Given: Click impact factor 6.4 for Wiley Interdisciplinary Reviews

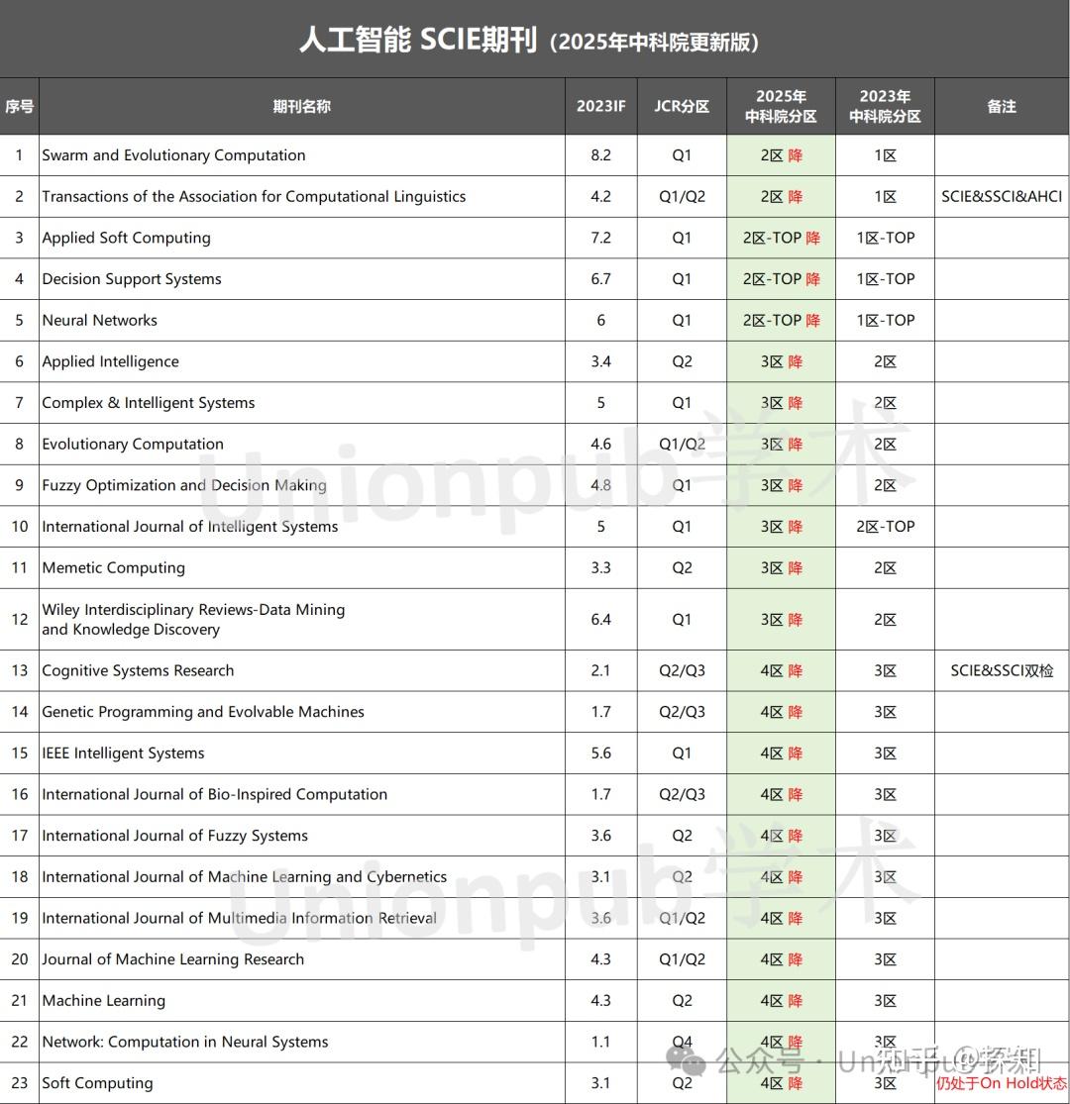Looking at the screenshot, I should pos(600,620).
